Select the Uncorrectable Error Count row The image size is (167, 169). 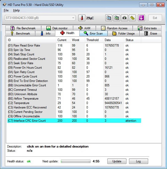pos(74,85)
